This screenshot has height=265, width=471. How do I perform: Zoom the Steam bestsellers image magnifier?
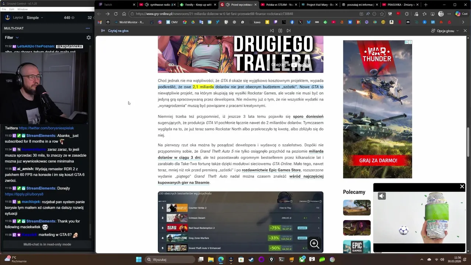(x=314, y=244)
